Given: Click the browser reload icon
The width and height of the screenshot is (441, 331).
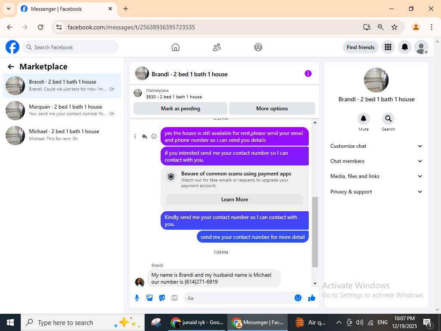Looking at the screenshot, I should point(40,27).
